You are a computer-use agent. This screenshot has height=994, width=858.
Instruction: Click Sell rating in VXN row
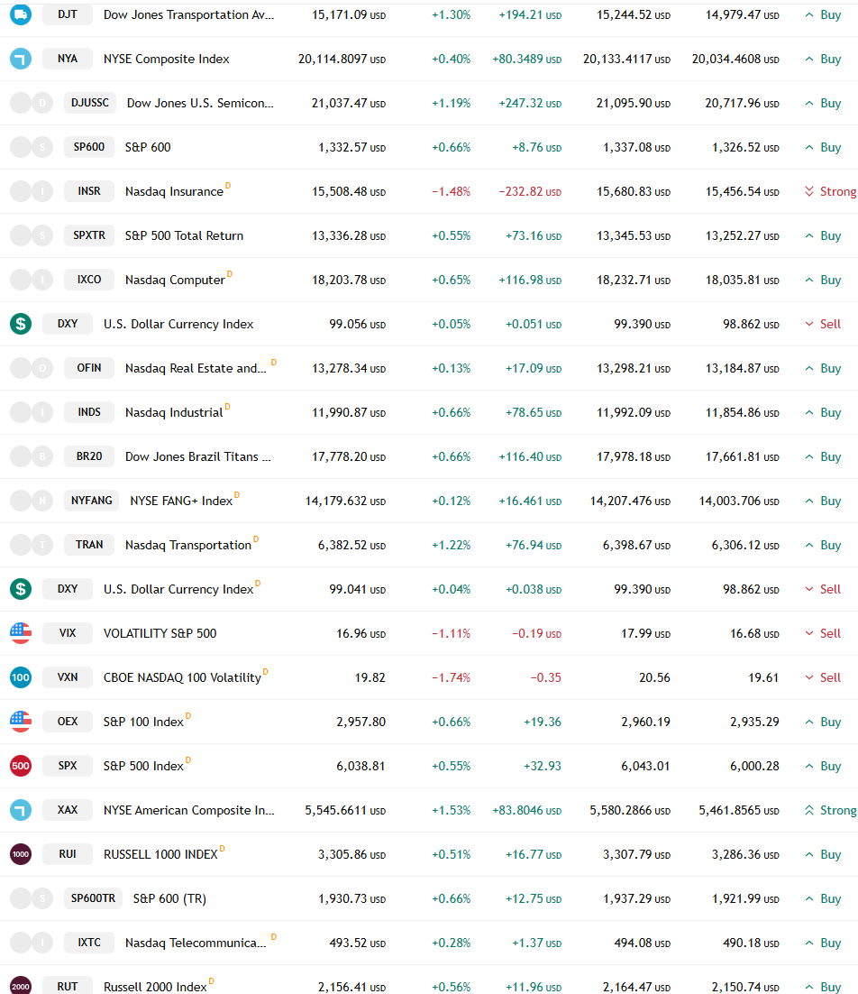823,677
